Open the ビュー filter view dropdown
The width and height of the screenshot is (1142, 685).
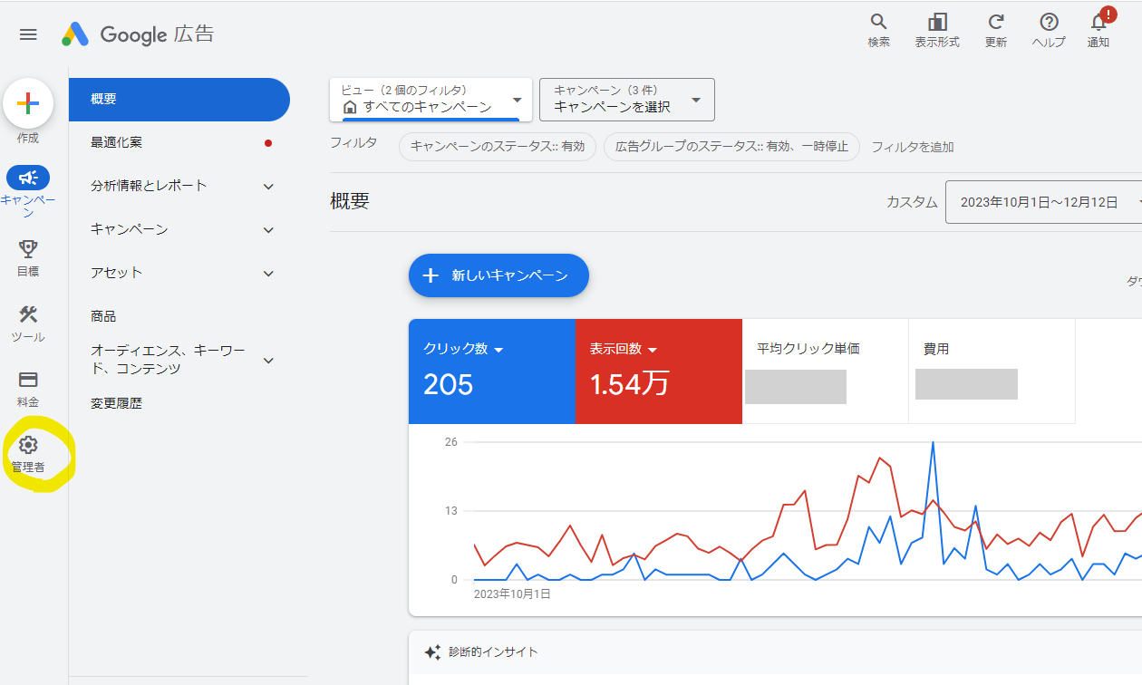click(x=428, y=100)
